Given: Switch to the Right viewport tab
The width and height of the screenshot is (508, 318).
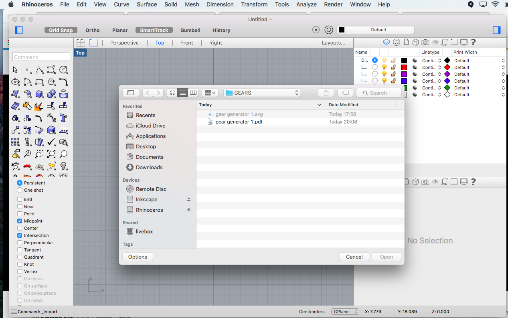Looking at the screenshot, I should point(216,43).
